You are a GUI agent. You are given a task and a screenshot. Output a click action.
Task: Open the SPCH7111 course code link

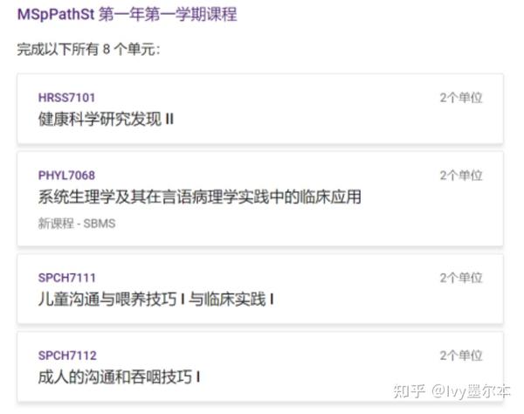coord(67,278)
